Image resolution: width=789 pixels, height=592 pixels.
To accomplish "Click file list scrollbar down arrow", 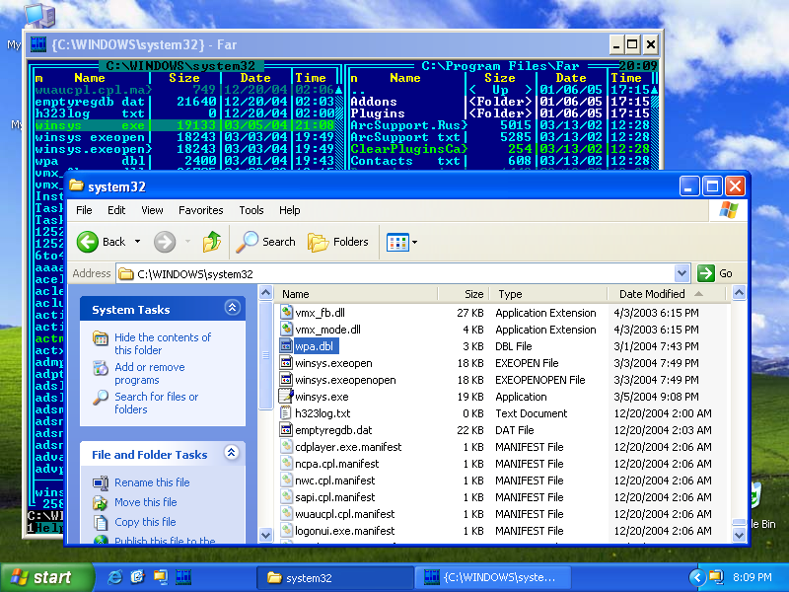I will (x=739, y=535).
